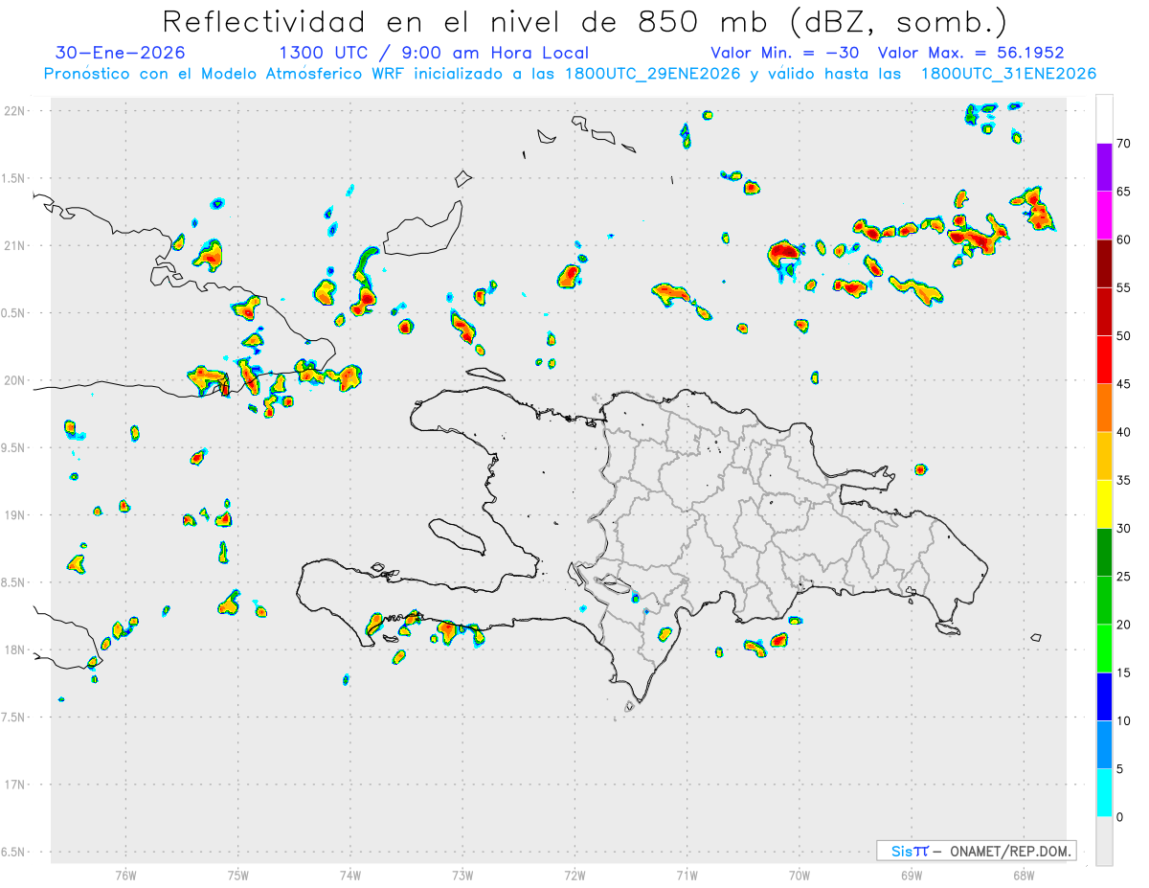Pick the light blue 5–10 dBZ colorbar segment

coord(1104,744)
